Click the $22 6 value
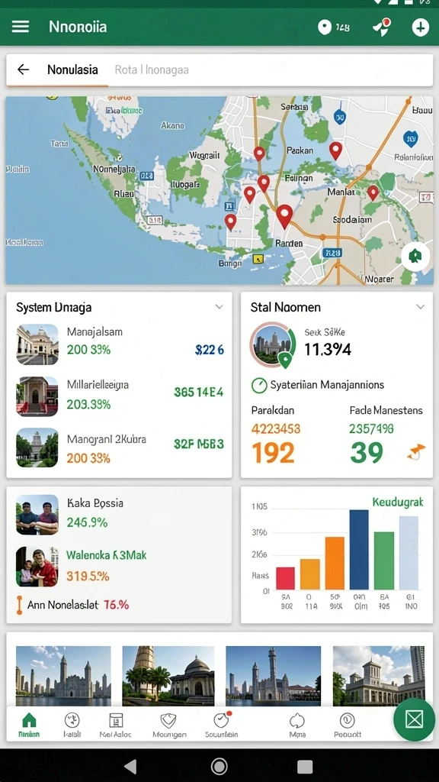 tap(210, 350)
